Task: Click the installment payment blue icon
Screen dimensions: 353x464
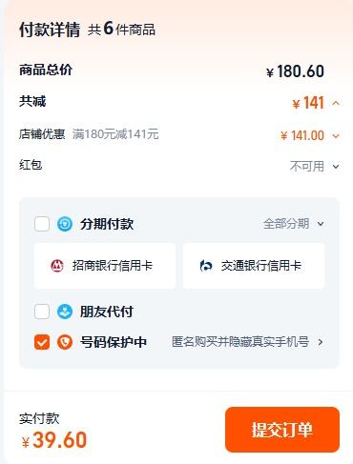Action: click(65, 224)
